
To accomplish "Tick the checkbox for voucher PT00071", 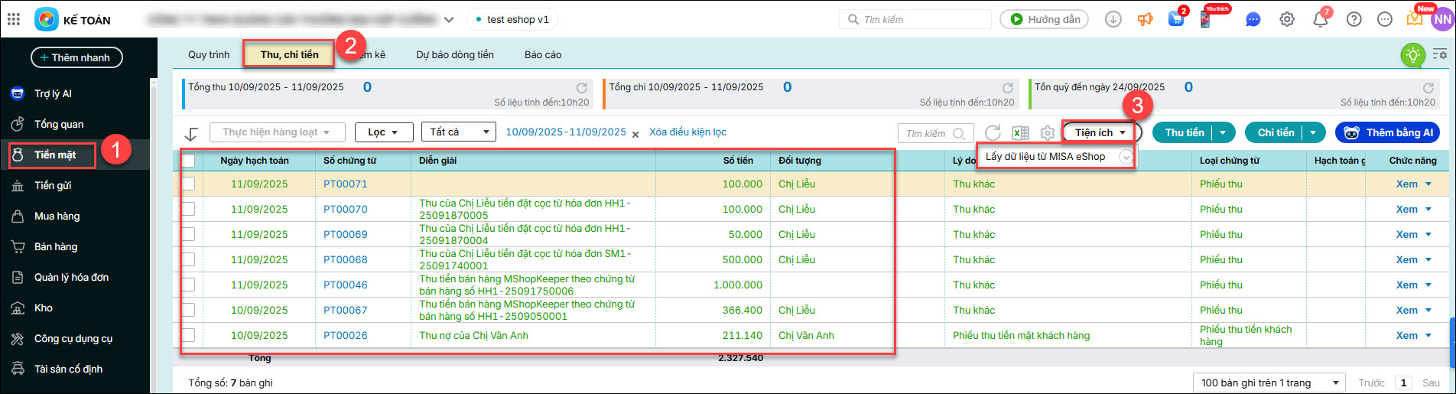I will coord(188,184).
